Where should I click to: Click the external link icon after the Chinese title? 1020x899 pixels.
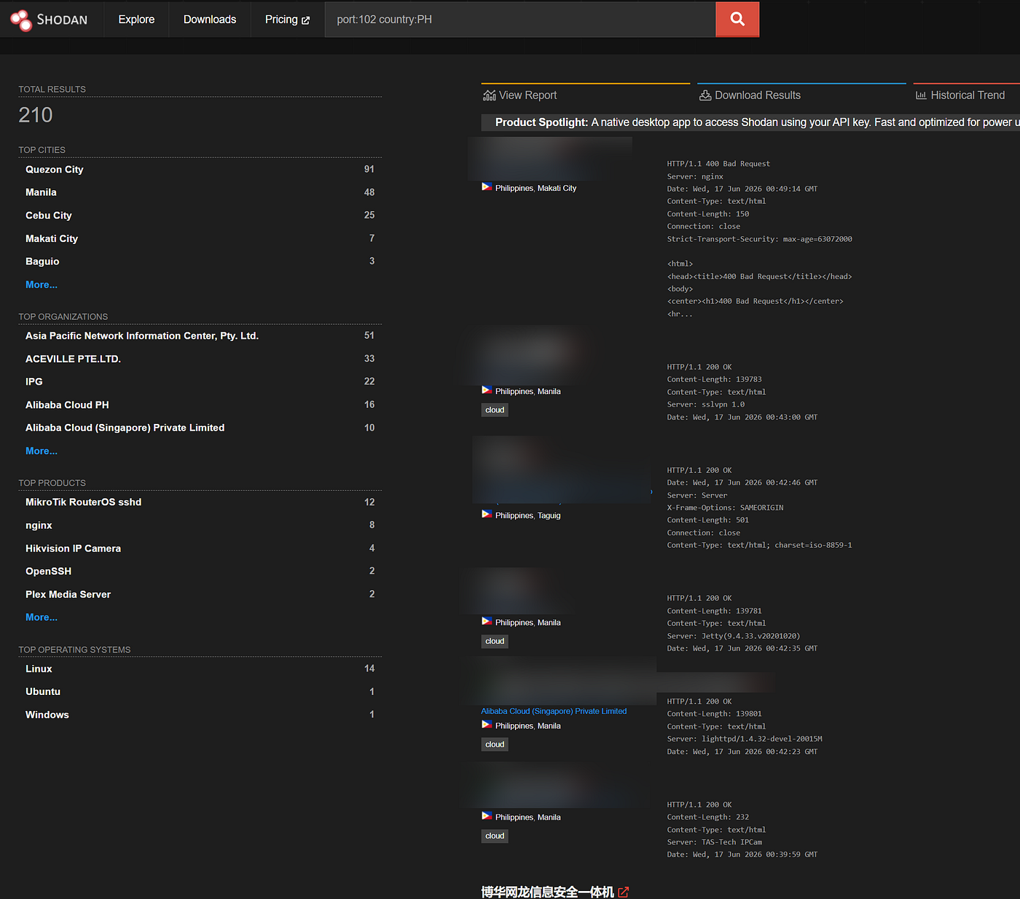click(624, 892)
